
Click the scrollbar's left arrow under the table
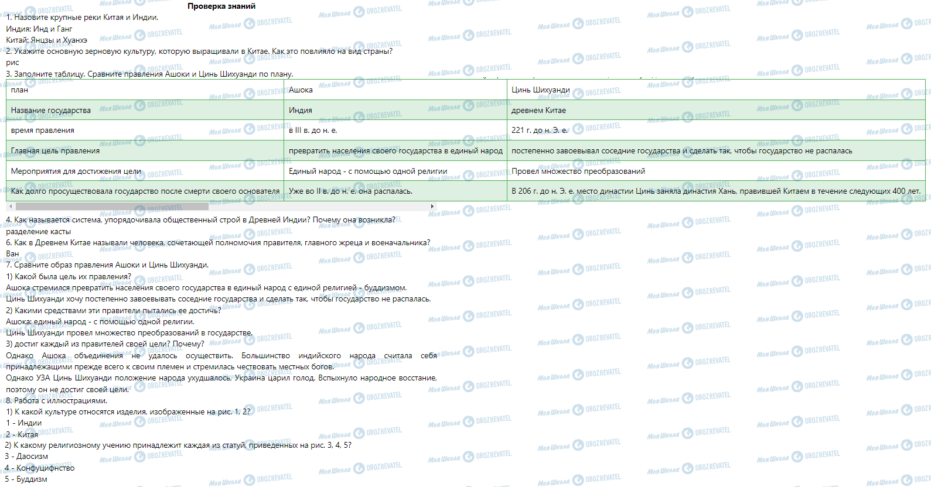click(x=10, y=207)
